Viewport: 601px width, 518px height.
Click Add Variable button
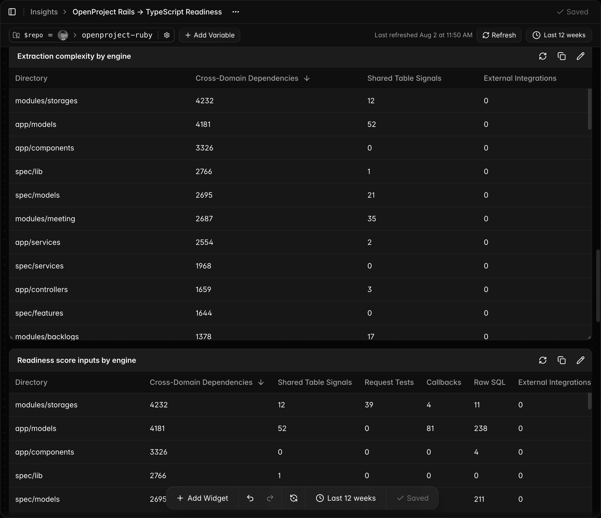click(210, 35)
